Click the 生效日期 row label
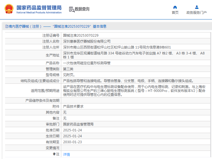Viewport: 212px width, 159px height. click(x=53, y=136)
